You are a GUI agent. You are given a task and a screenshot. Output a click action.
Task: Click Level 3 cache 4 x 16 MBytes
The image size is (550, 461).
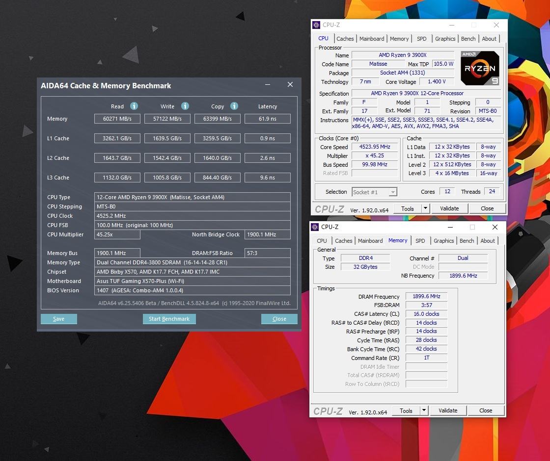pos(452,173)
